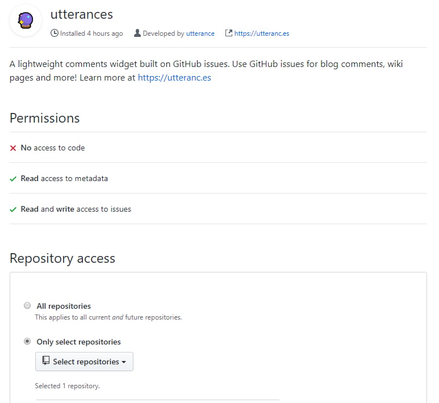Viewport: 439px width, 403px height.
Task: Click the Repository access heading
Action: point(62,258)
